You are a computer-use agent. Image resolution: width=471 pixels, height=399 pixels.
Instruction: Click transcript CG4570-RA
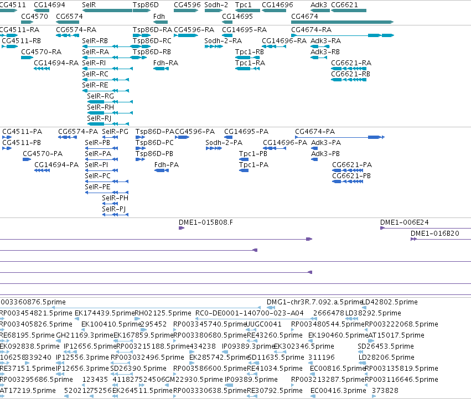(27, 58)
